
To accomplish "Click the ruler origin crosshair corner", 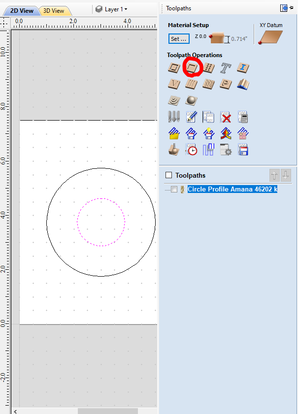I will coord(4,23).
